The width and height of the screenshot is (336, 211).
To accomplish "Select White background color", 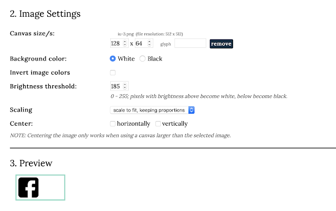I will (x=113, y=59).
